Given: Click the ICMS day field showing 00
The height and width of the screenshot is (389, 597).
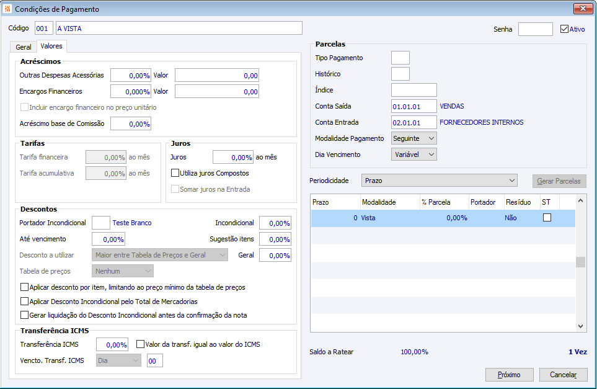Looking at the screenshot, I should pos(155,360).
